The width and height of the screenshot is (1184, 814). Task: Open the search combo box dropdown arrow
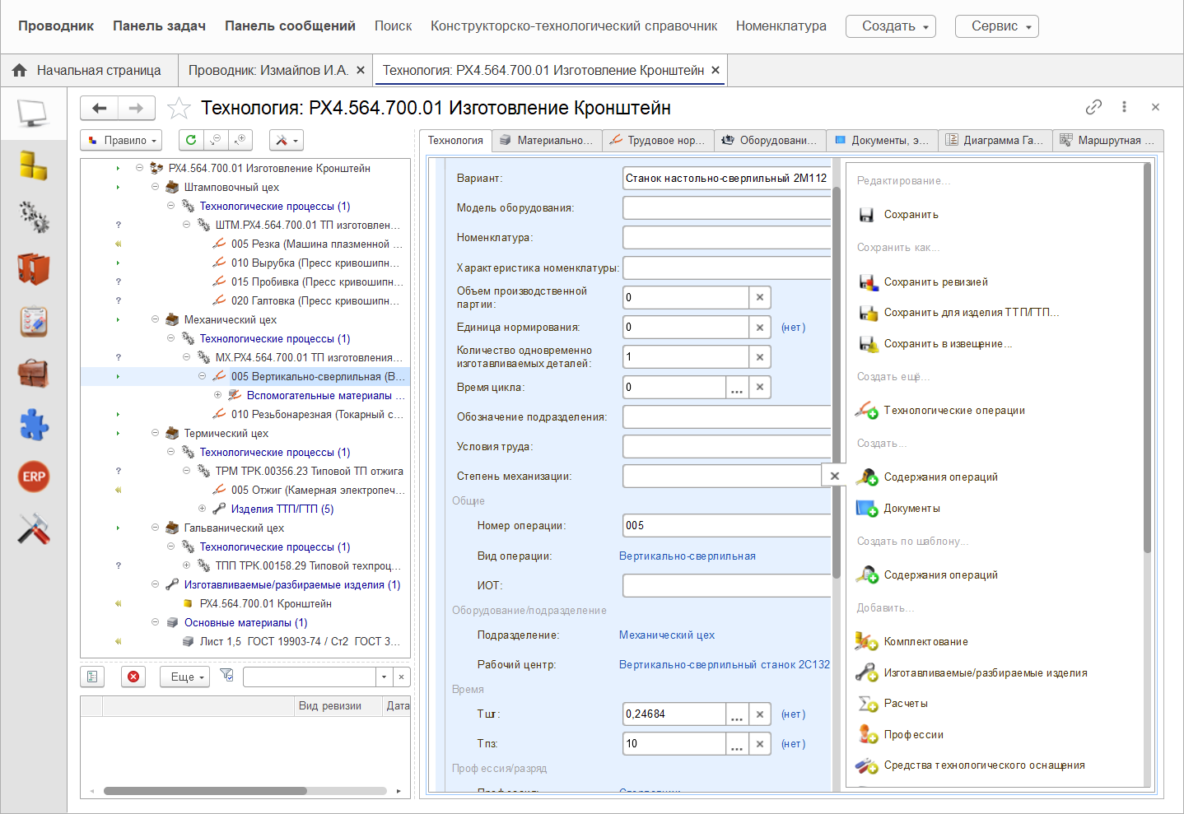click(384, 677)
